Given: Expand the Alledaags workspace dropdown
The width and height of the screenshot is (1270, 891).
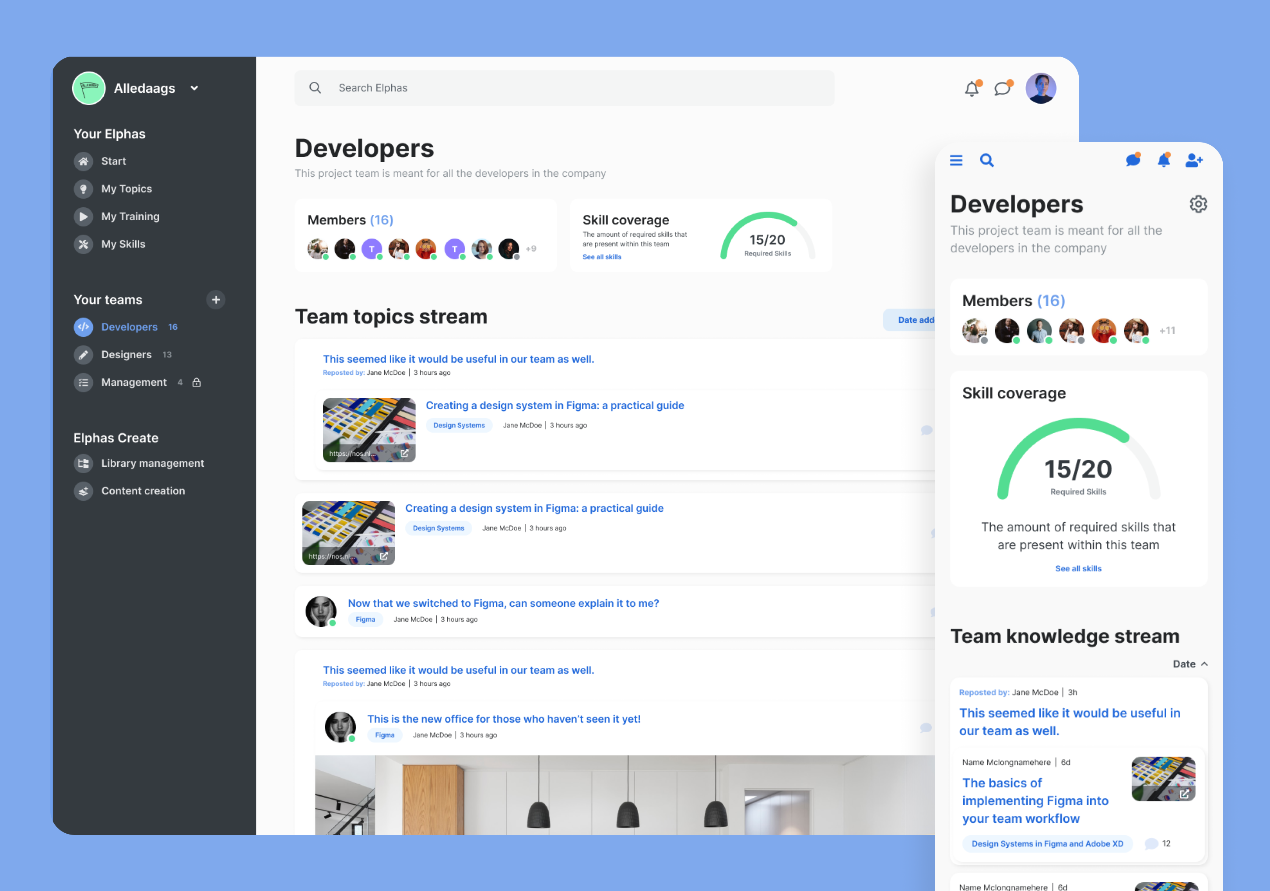Looking at the screenshot, I should 194,88.
